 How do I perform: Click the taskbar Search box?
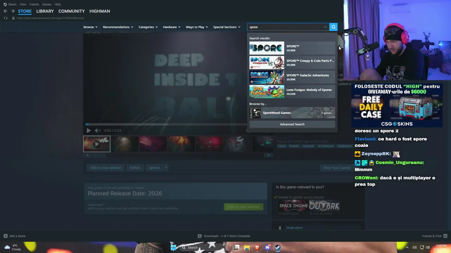click(x=203, y=247)
